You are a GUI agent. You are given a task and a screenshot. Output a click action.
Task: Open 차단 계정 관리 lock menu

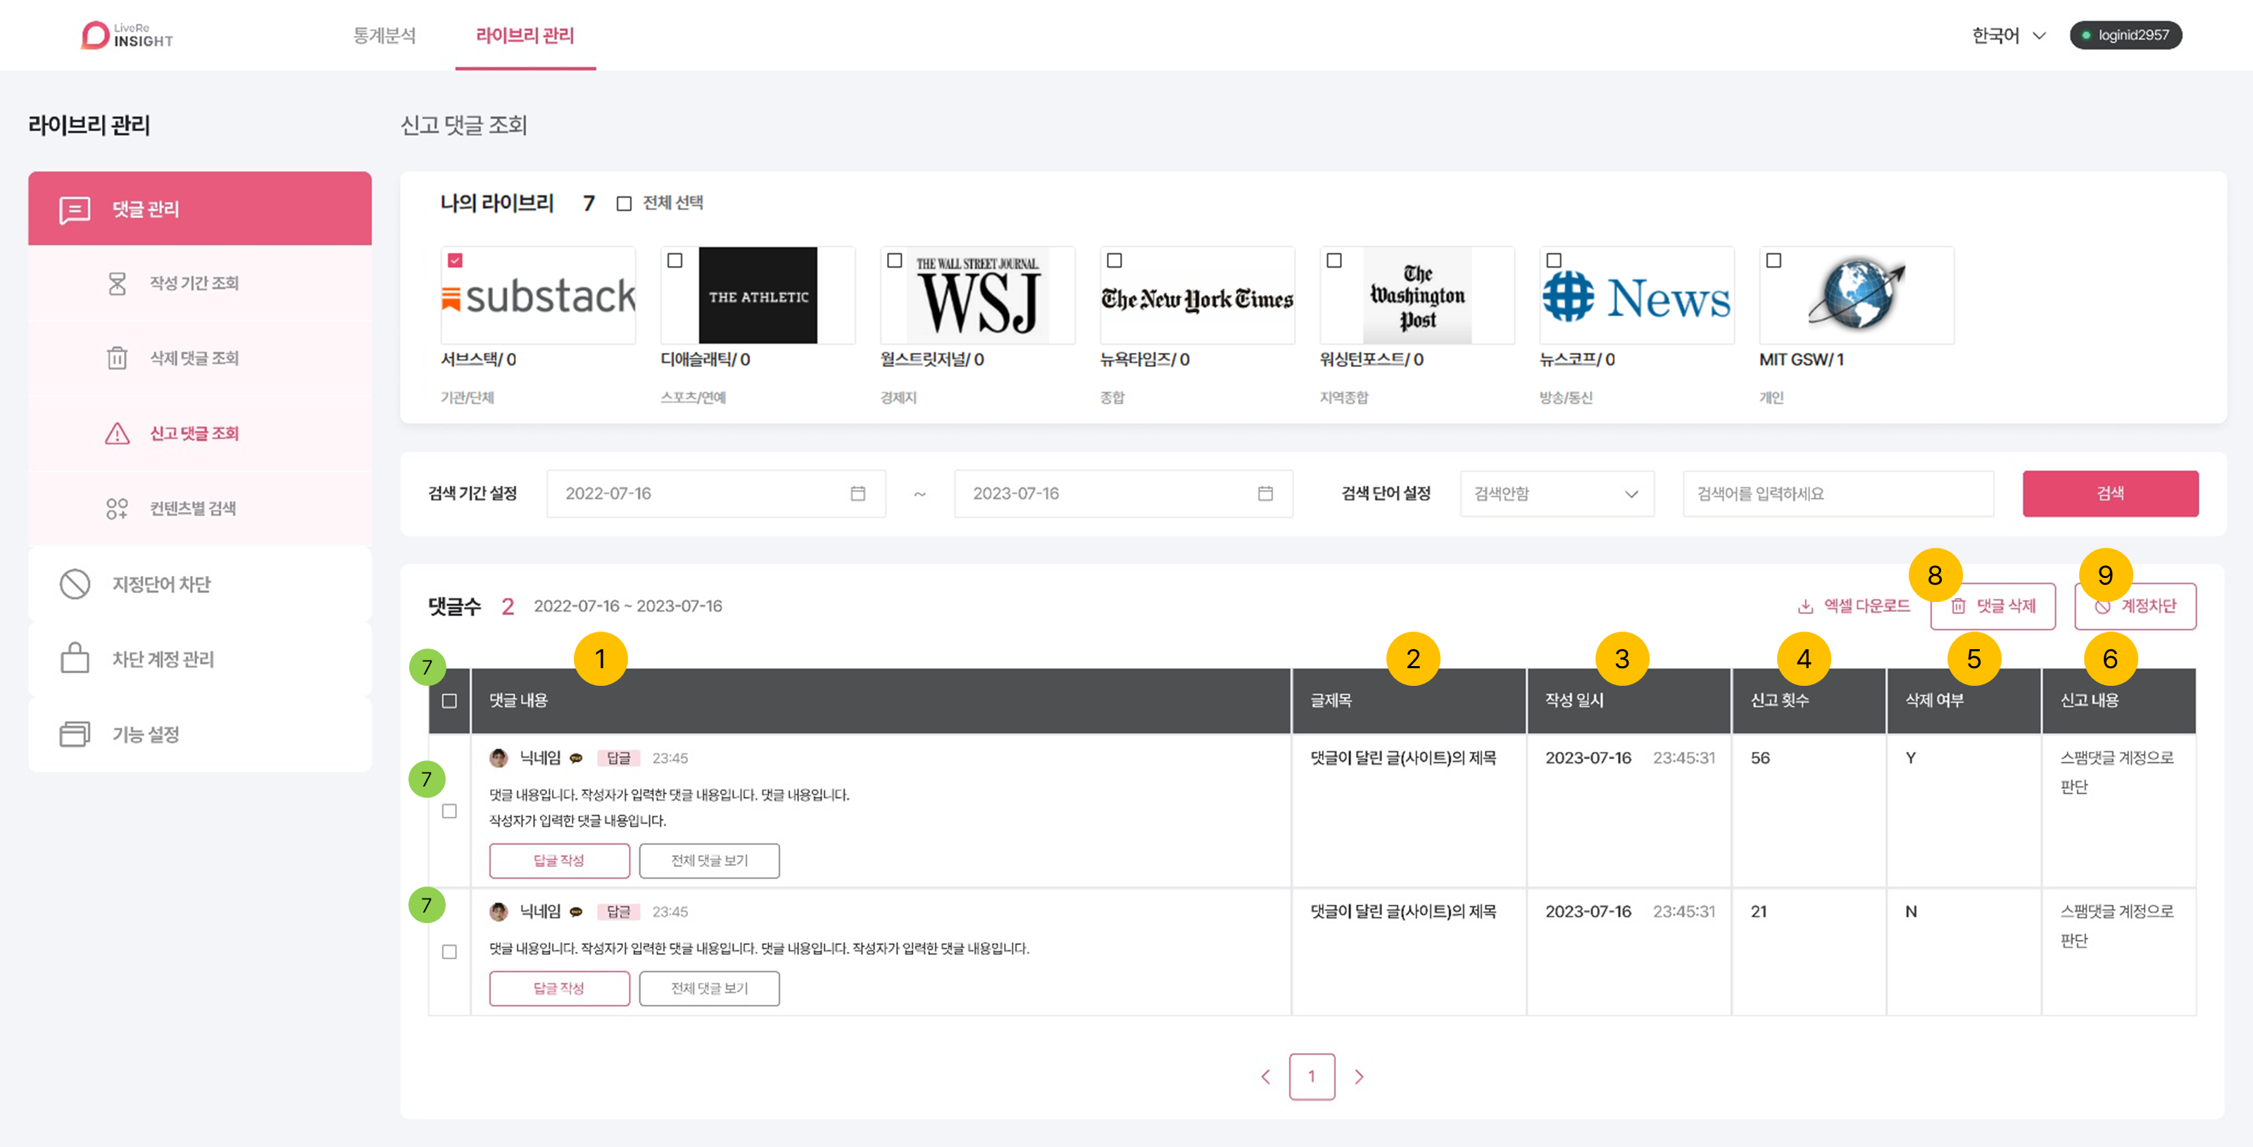[163, 659]
